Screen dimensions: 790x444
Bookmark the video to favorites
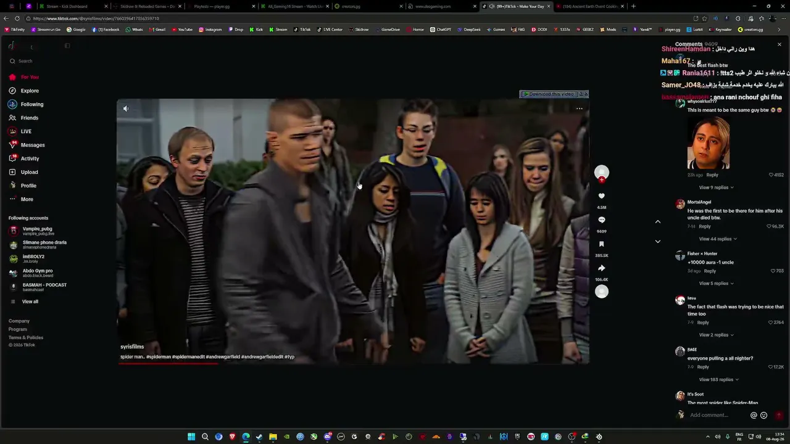602,244
